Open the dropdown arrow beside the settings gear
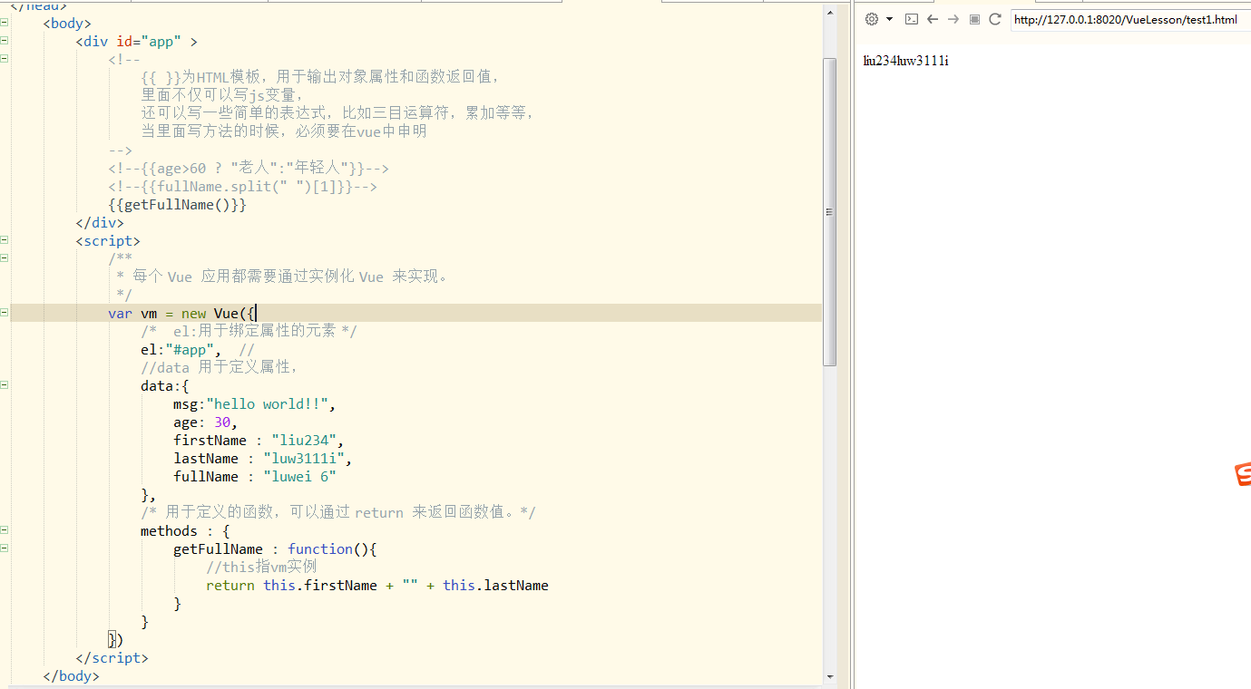The image size is (1251, 689). click(x=889, y=19)
